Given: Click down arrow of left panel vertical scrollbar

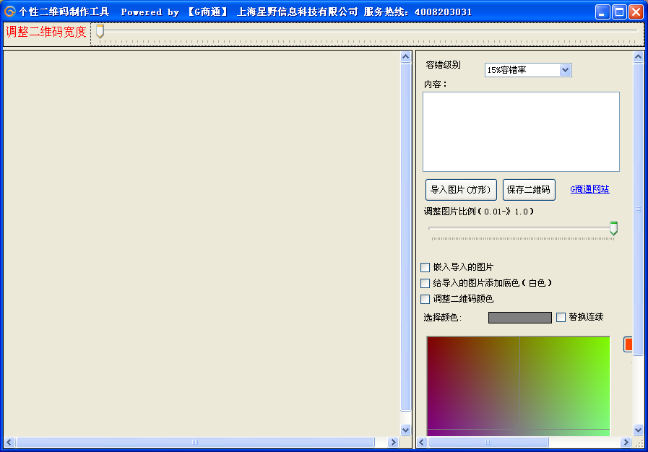Looking at the screenshot, I should coord(405,430).
